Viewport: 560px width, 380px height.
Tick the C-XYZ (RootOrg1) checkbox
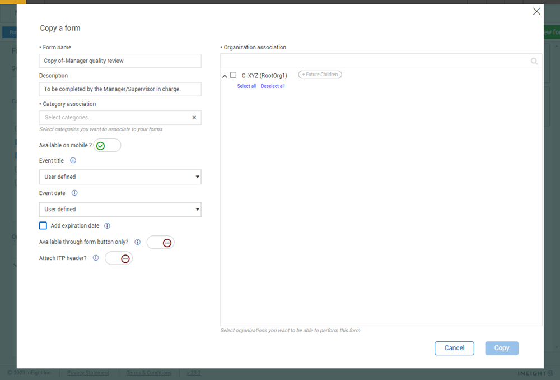pos(234,75)
